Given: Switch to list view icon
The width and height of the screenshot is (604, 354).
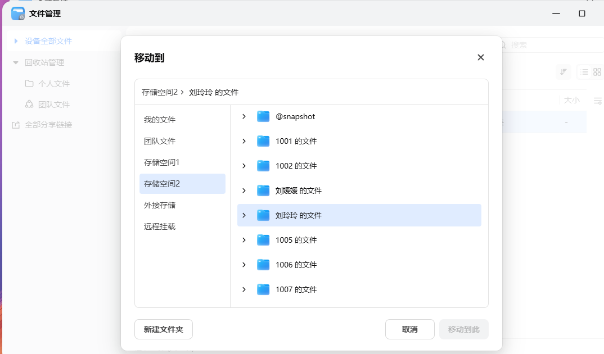Looking at the screenshot, I should click(x=584, y=72).
